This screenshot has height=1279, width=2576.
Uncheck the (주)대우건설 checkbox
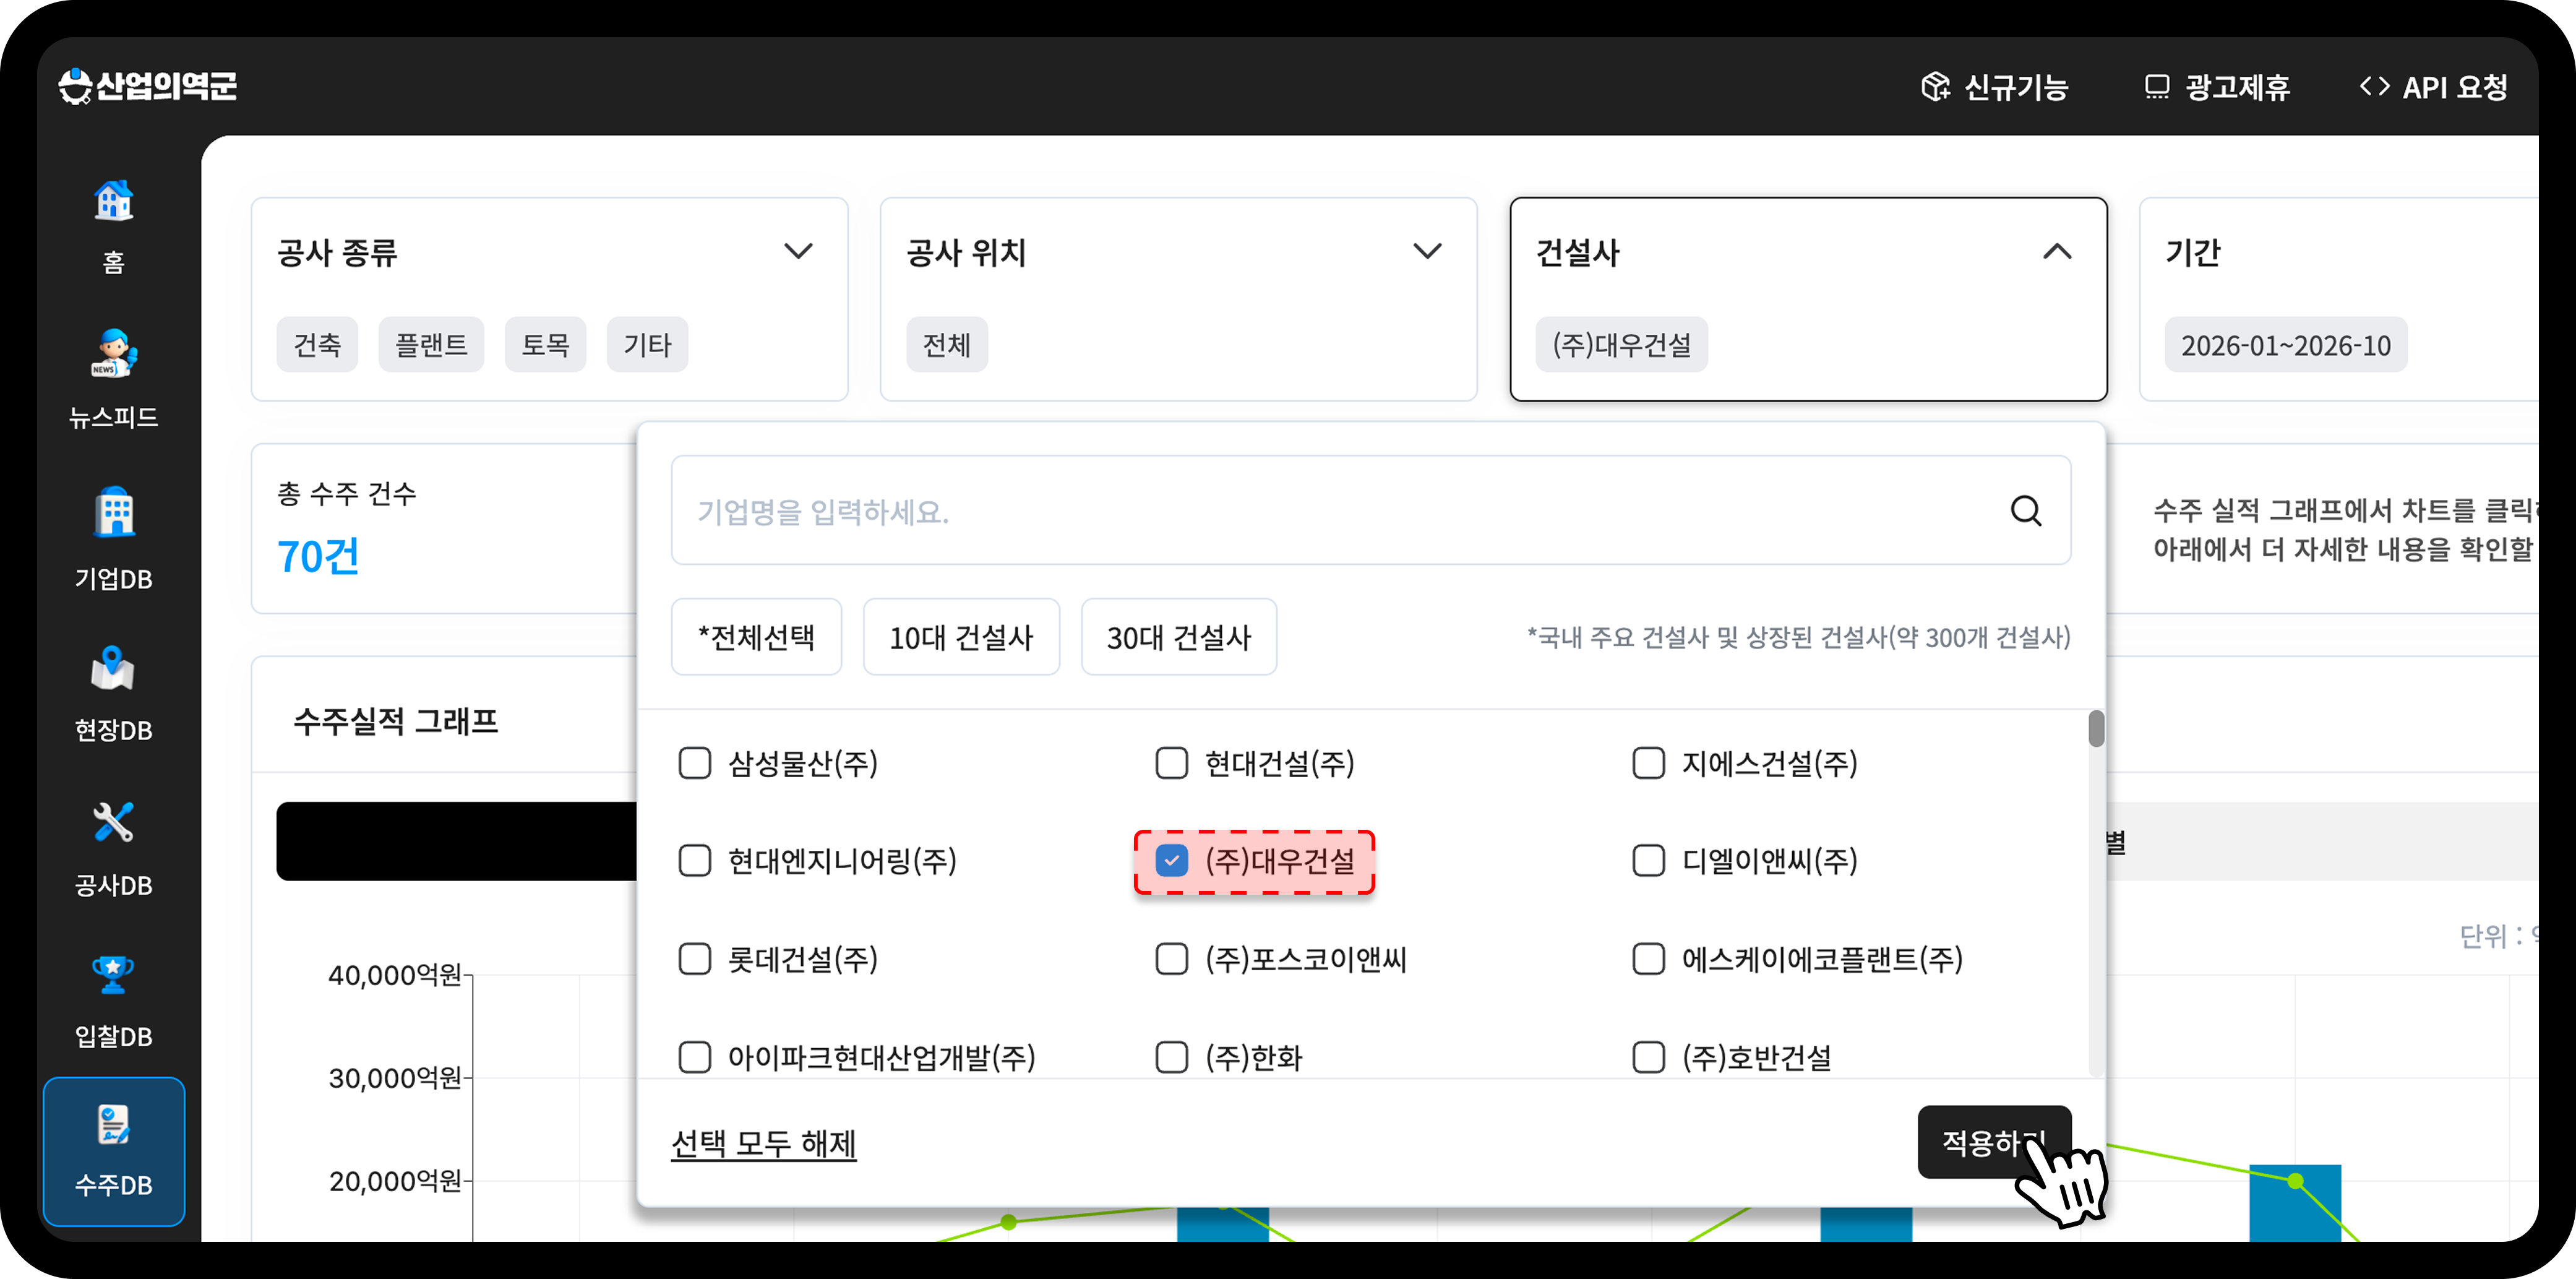point(1171,860)
